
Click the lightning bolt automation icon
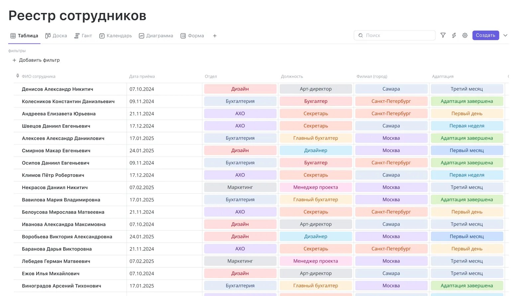(454, 35)
